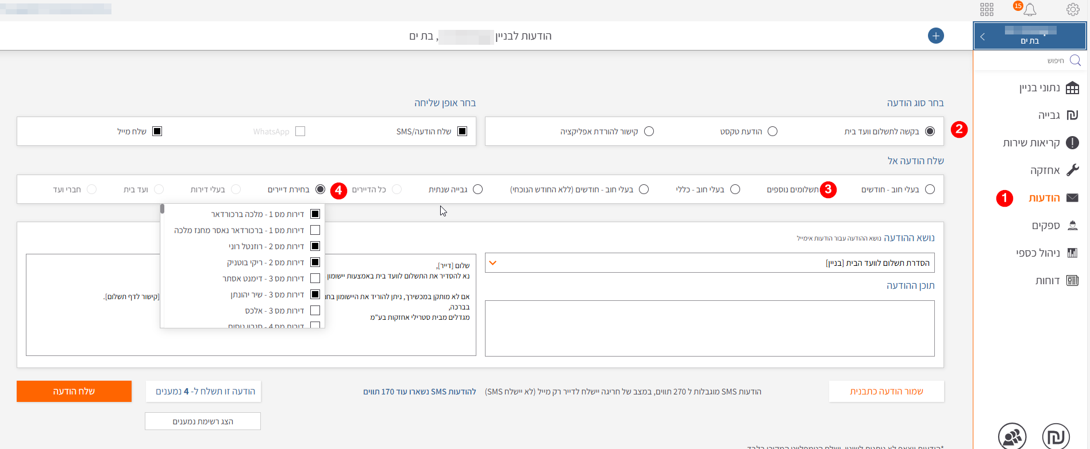The width and height of the screenshot is (1090, 449).
Task: Click the search magnifier icon in sidebar
Action: point(1075,60)
